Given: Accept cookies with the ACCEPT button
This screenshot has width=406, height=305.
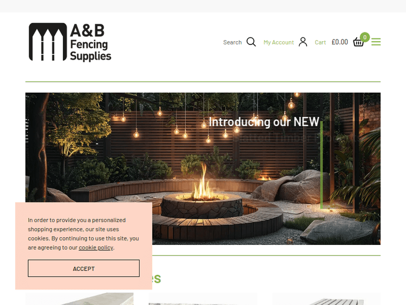Looking at the screenshot, I should pyautogui.click(x=83, y=269).
